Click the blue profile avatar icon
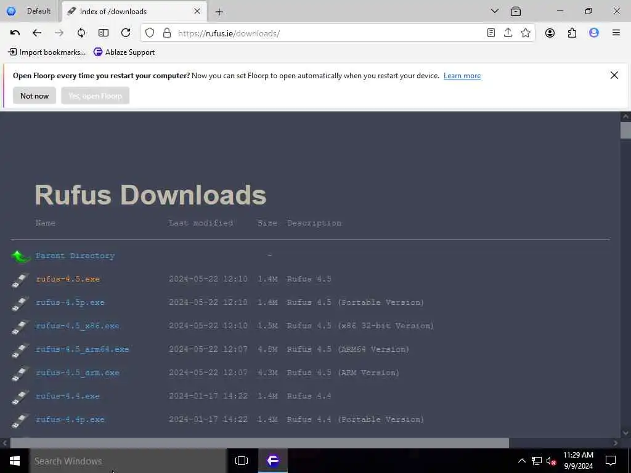 point(594,33)
